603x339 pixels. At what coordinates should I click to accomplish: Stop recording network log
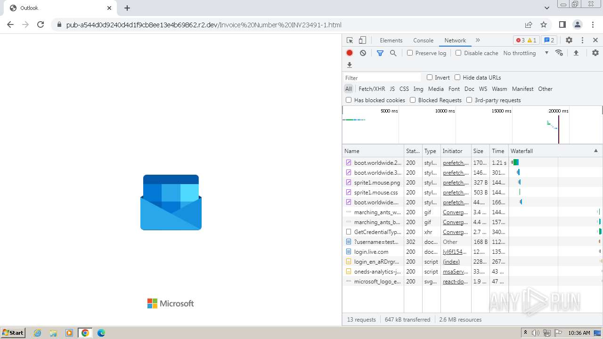(350, 53)
